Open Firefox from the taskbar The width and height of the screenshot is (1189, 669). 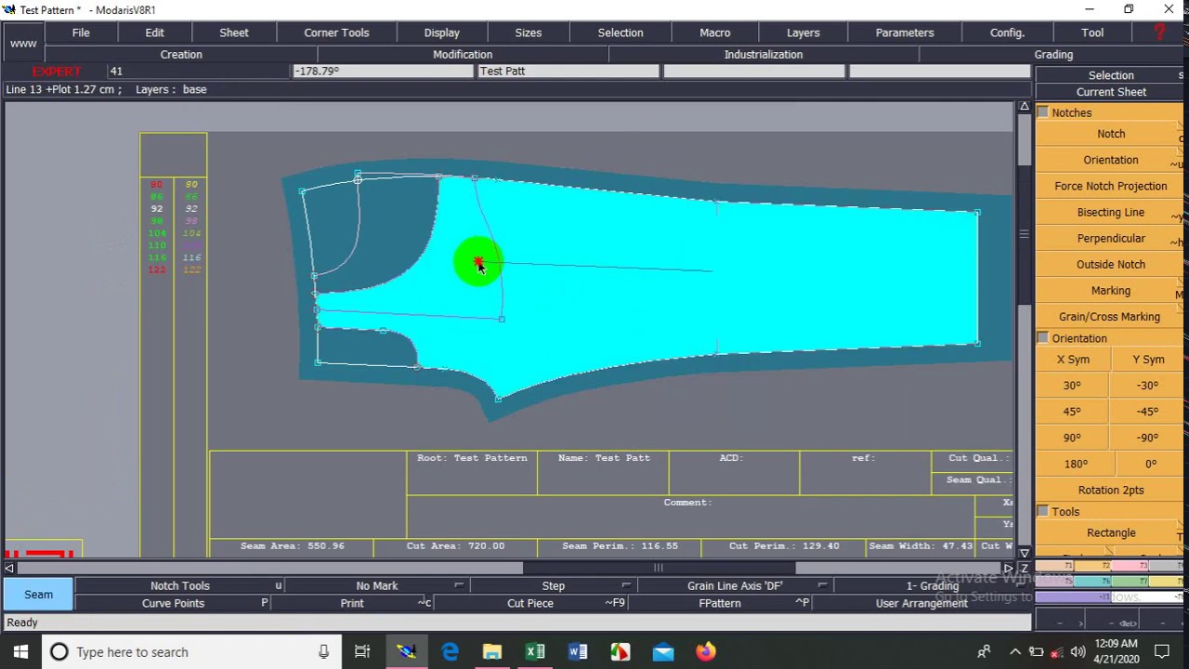[x=706, y=652]
